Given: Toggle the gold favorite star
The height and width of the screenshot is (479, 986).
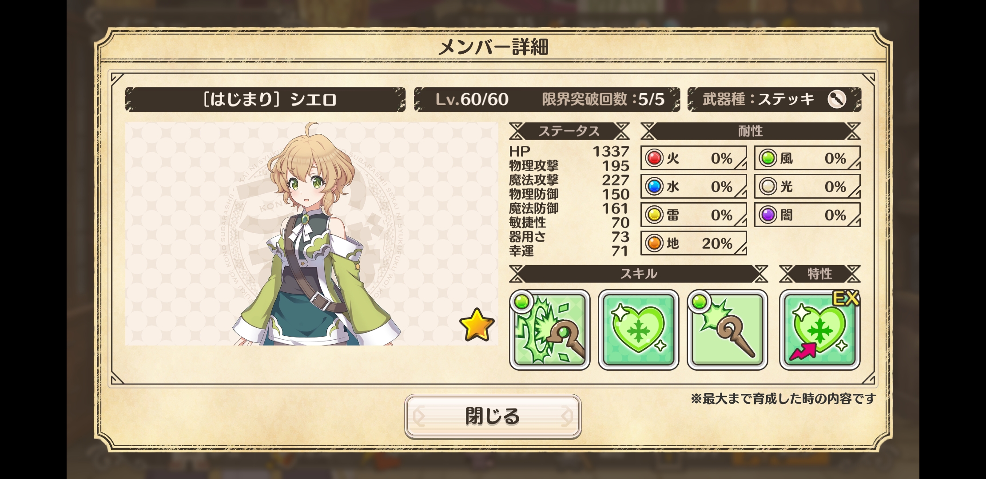Looking at the screenshot, I should (477, 325).
